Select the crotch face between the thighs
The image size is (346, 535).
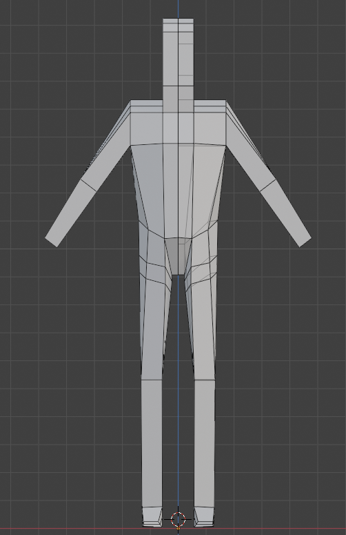click(x=178, y=256)
